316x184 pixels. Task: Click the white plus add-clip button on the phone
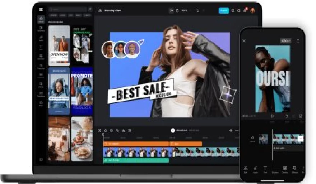pyautogui.click(x=301, y=139)
